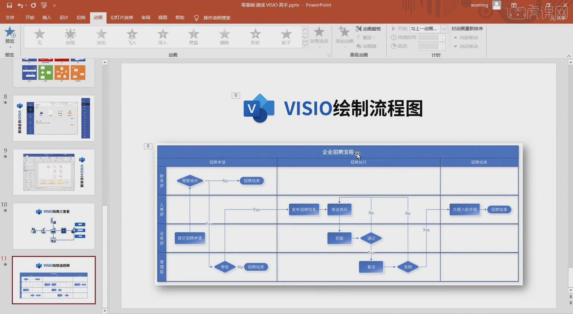The width and height of the screenshot is (573, 314).
Task: Switch to the Design (设计) tab
Action: pos(64,18)
